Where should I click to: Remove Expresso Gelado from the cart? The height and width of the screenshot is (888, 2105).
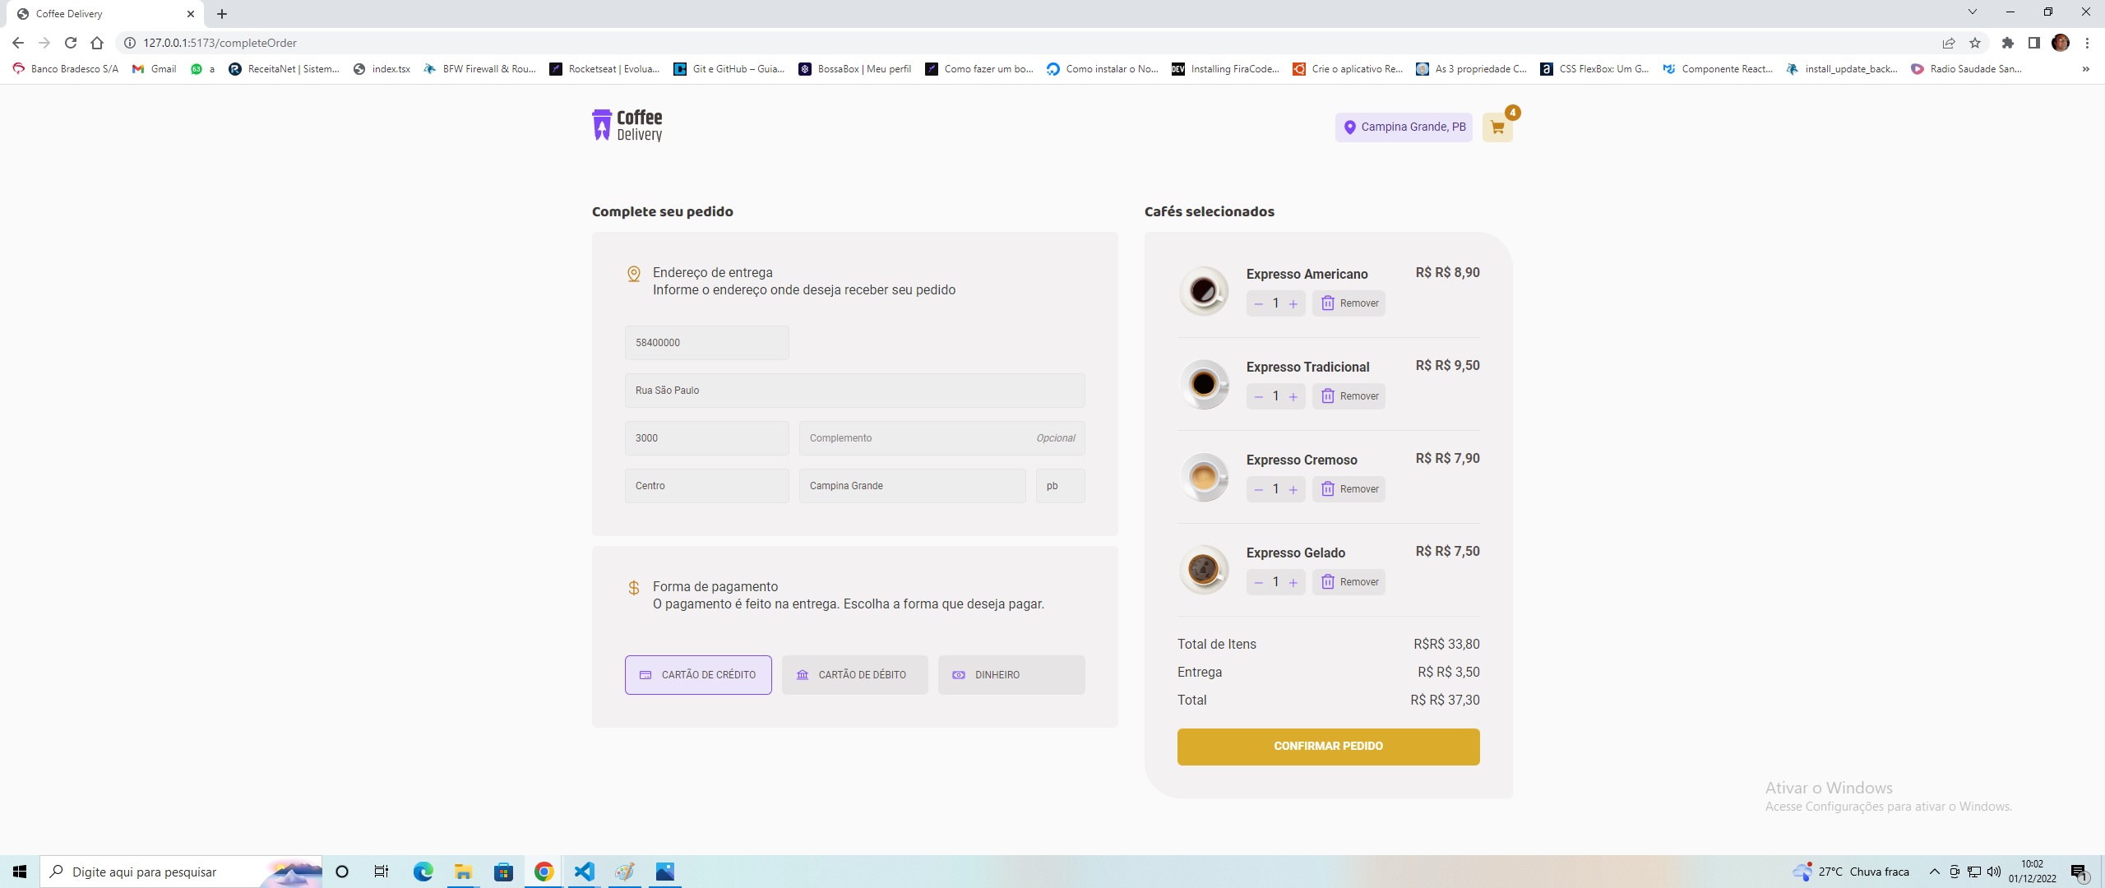coord(1349,582)
